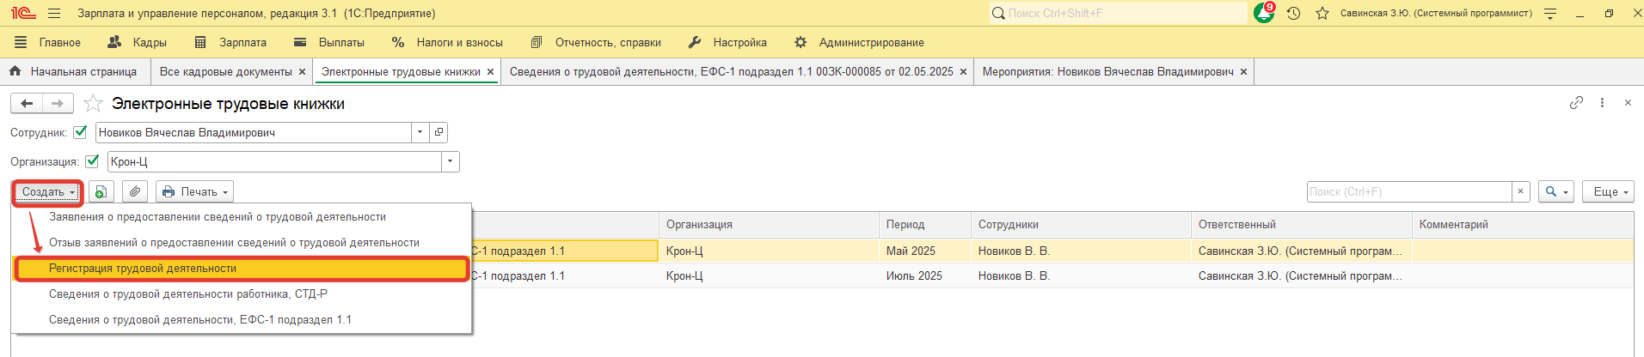Screen dimensions: 1644x357
Task: Click the paperclip attached files icon
Action: point(135,191)
